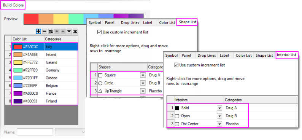
Task: Click the purple #A000C8 color swatch
Action: click(18, 94)
